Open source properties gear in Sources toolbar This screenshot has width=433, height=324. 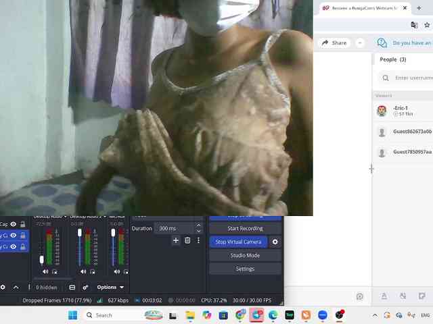point(3,287)
